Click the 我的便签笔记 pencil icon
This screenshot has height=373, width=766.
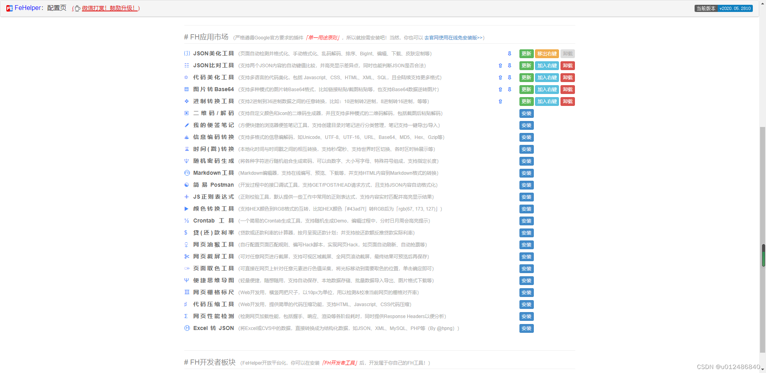click(186, 125)
